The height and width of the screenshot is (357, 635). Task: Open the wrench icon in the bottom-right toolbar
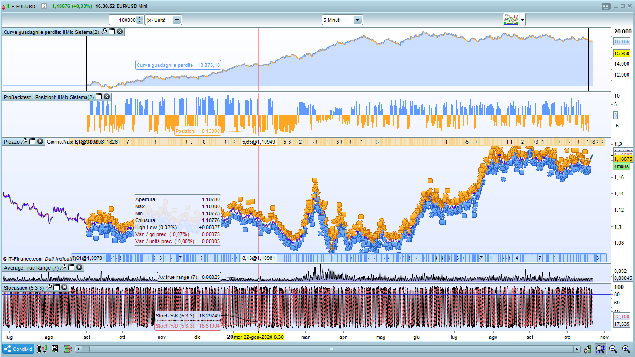(588, 349)
